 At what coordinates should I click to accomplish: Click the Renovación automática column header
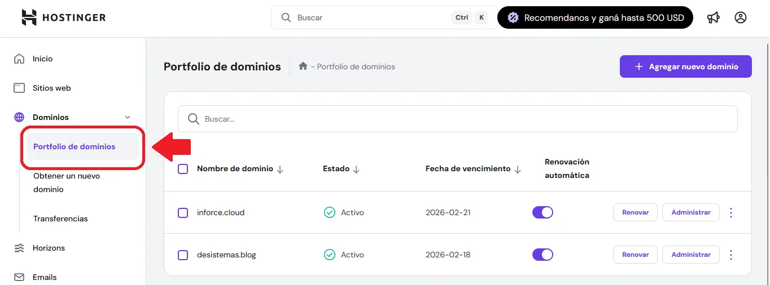coord(567,168)
